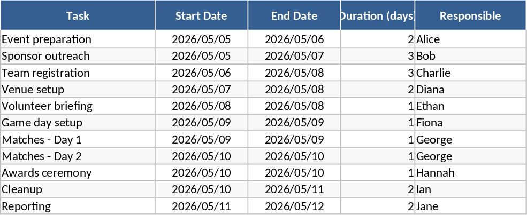Select the Cleanup task cell
The height and width of the screenshot is (215, 527).
[22, 189]
